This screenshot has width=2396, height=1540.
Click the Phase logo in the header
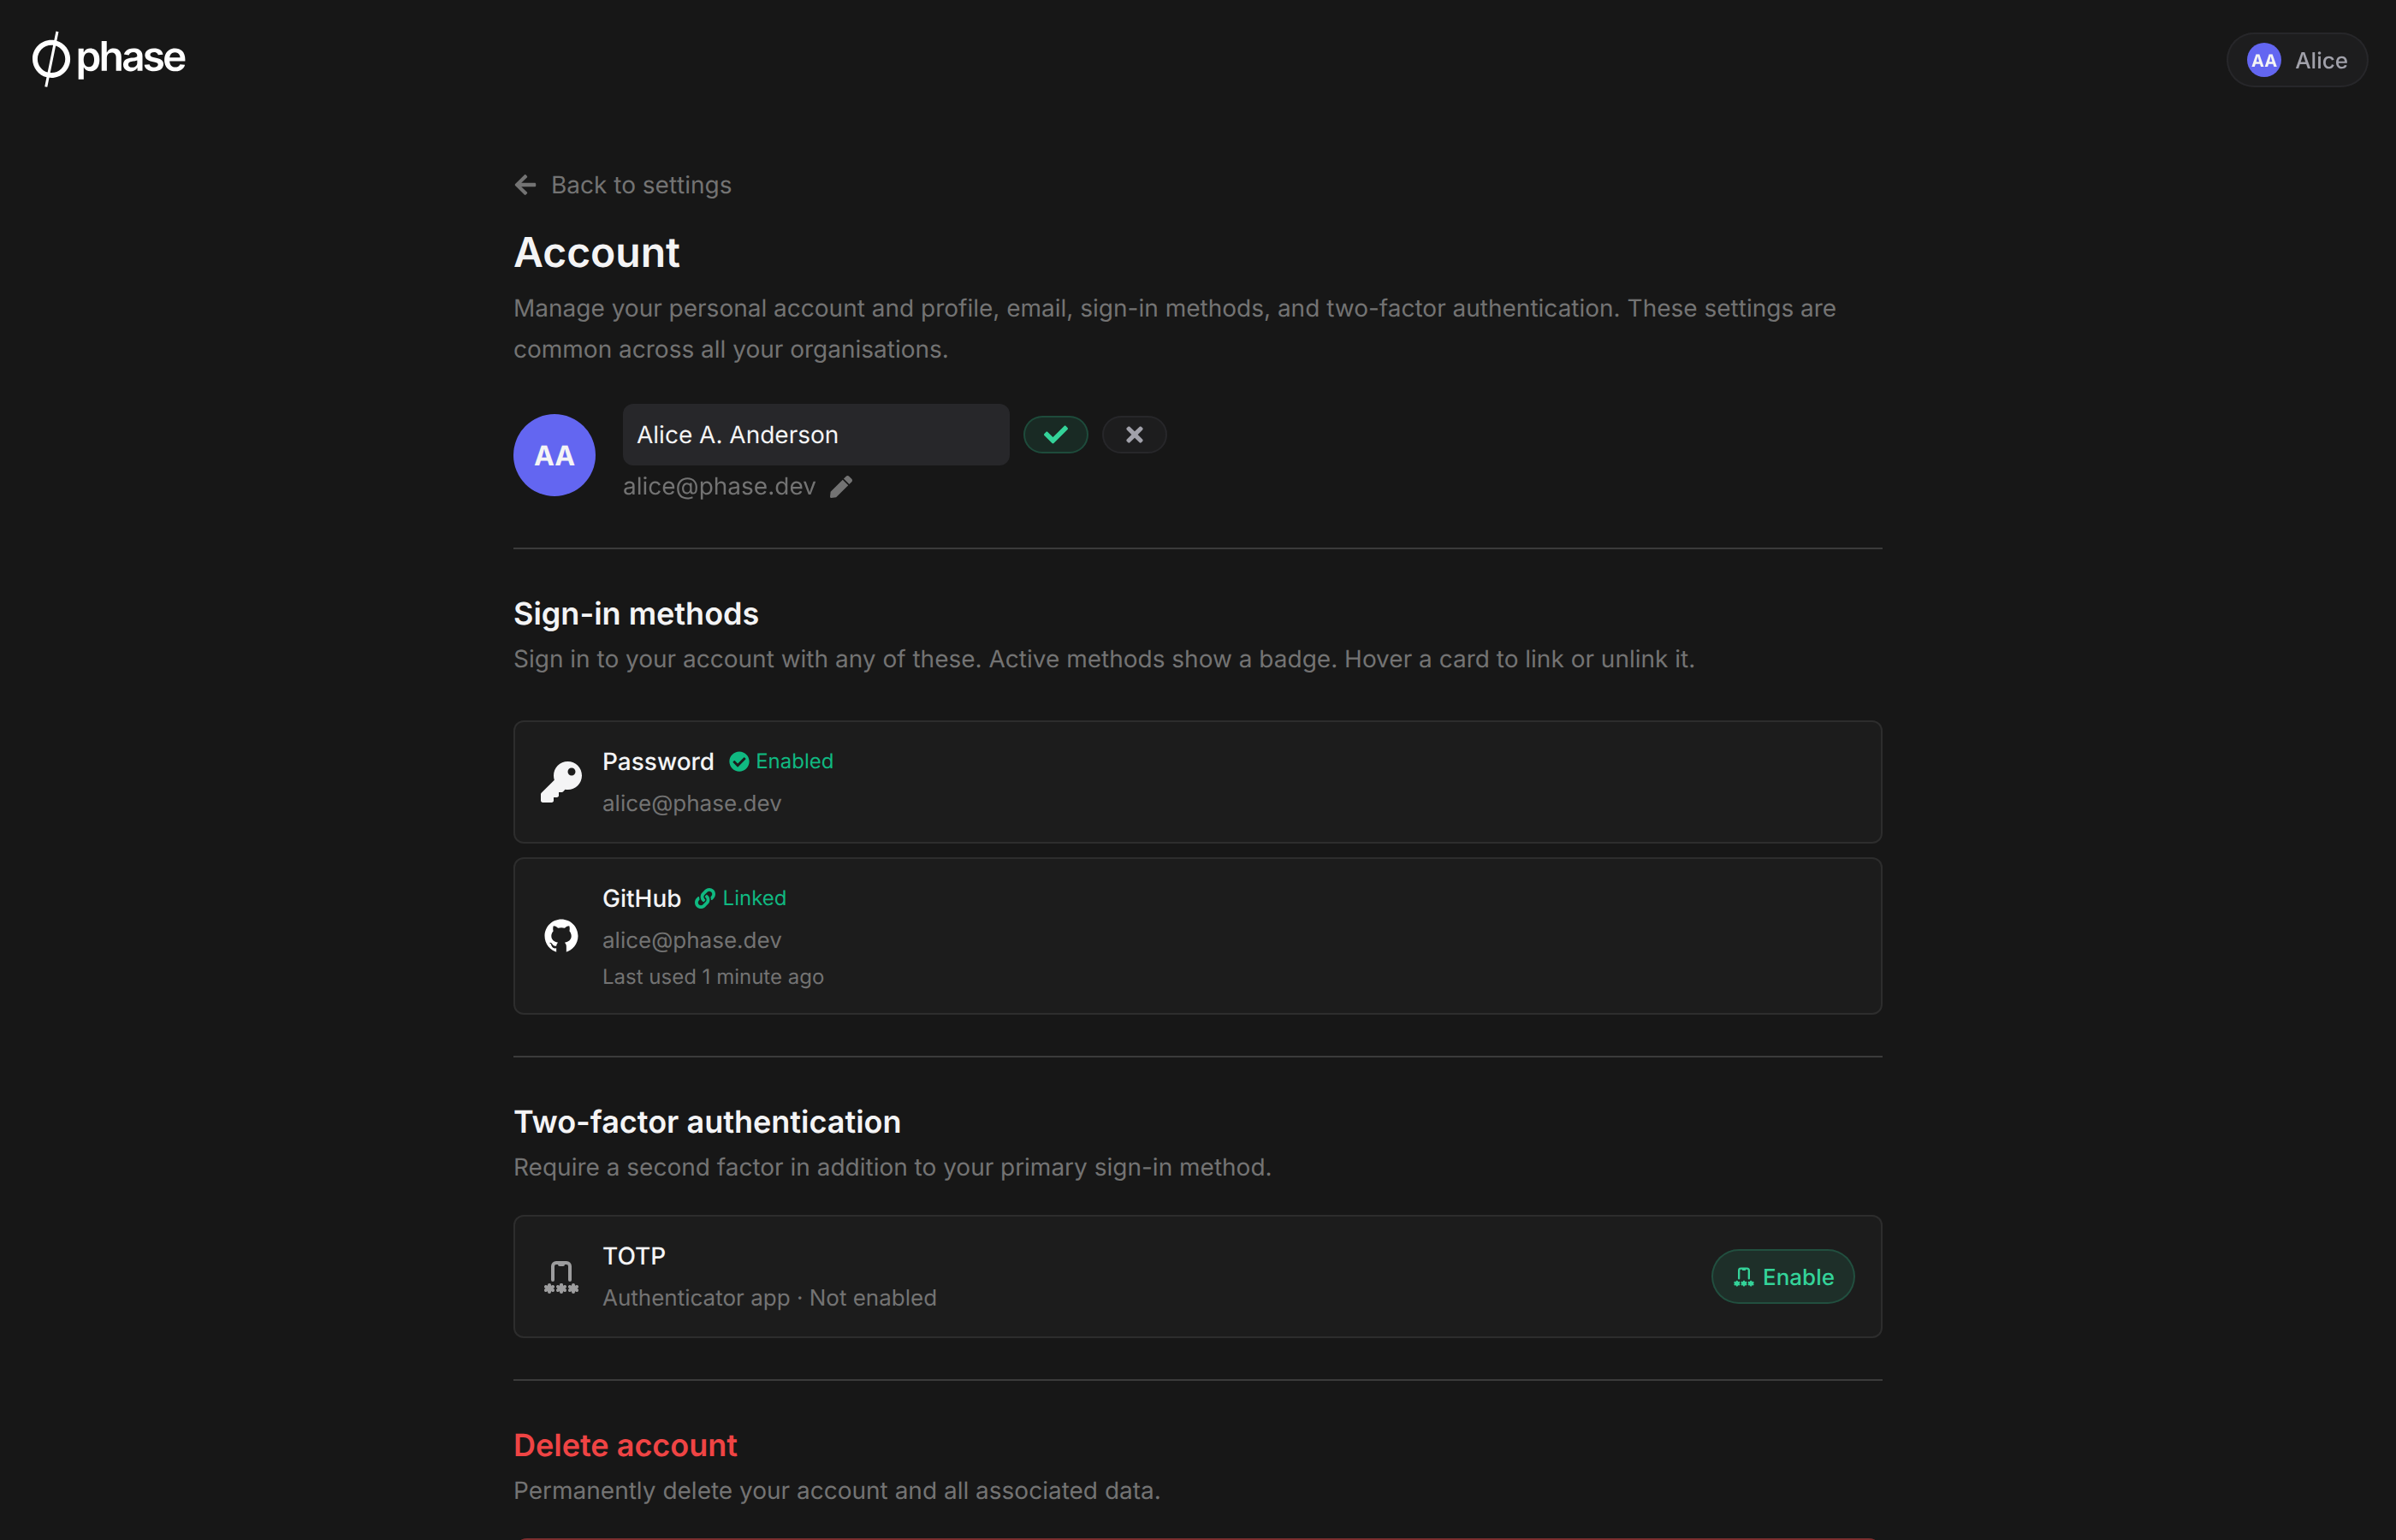109,59
